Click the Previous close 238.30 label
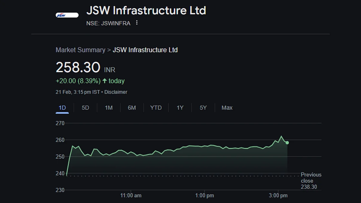 (x=311, y=181)
